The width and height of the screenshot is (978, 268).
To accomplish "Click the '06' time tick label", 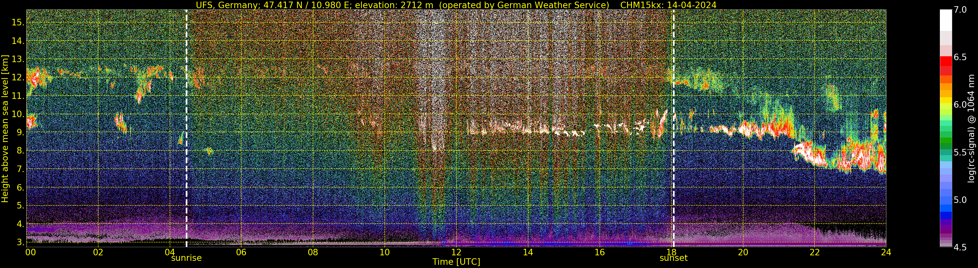I will tap(241, 252).
